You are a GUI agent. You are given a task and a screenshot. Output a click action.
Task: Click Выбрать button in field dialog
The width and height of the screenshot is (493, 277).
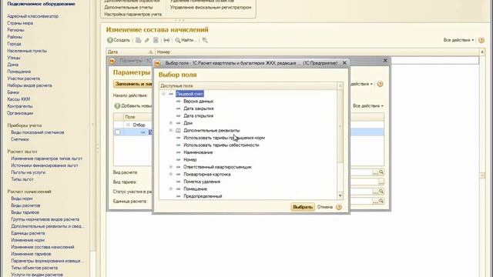click(303, 207)
